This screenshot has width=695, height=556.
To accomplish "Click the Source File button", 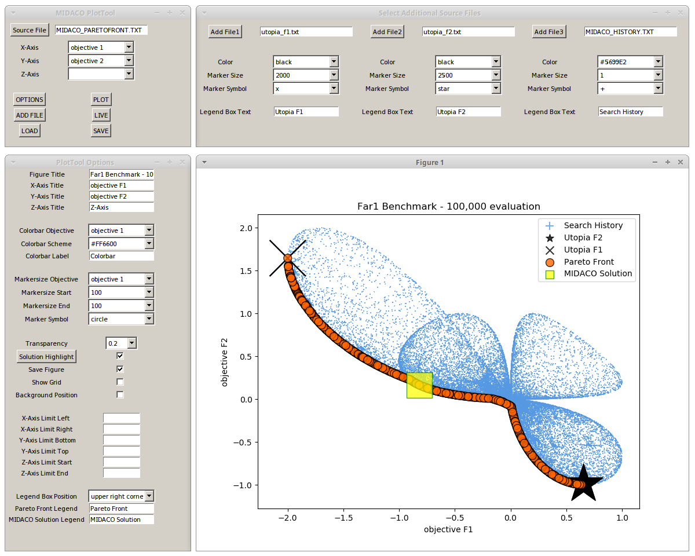I will coord(30,30).
